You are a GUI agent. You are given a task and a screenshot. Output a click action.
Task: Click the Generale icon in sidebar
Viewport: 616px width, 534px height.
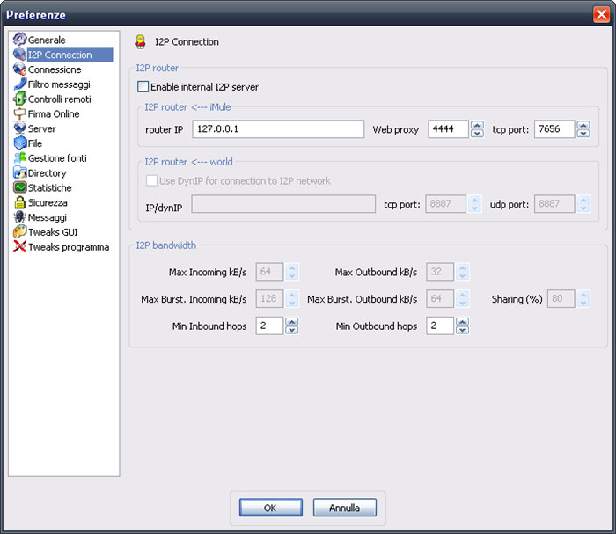pos(19,40)
